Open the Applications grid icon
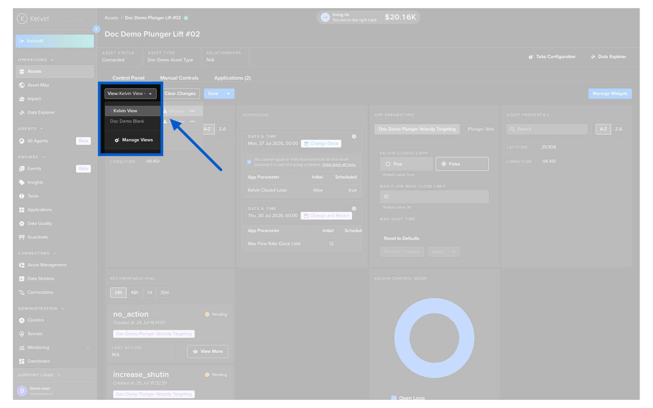Image resolution: width=653 pixels, height=408 pixels. pyautogui.click(x=22, y=210)
